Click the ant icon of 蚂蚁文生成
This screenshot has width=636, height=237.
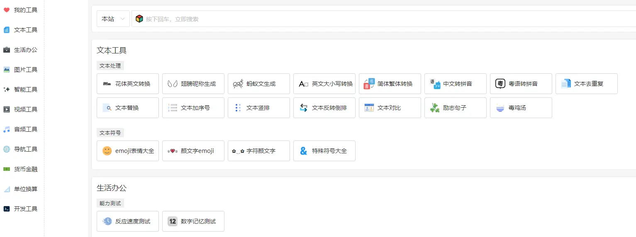pos(238,84)
